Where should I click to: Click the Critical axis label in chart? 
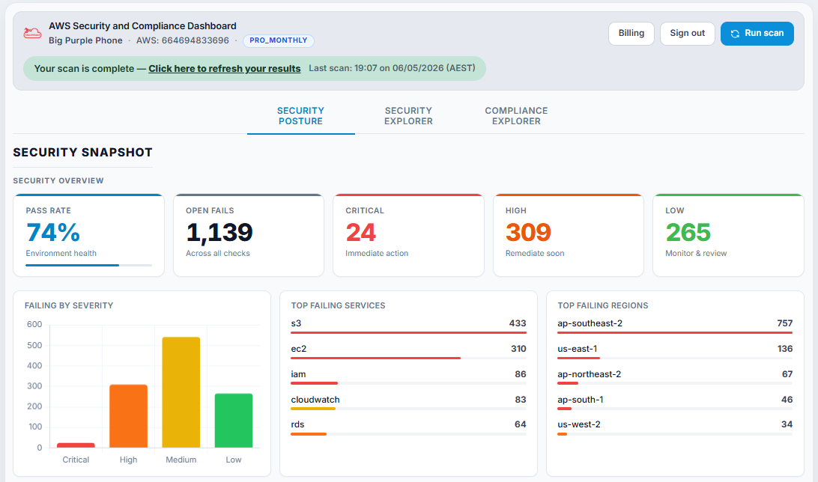(76, 460)
